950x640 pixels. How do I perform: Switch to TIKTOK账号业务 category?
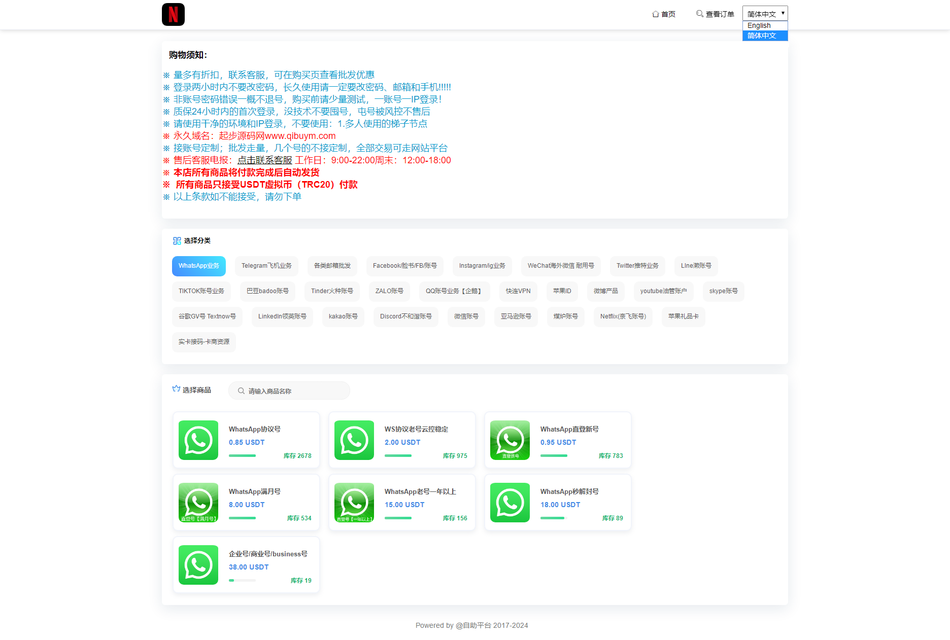point(201,292)
